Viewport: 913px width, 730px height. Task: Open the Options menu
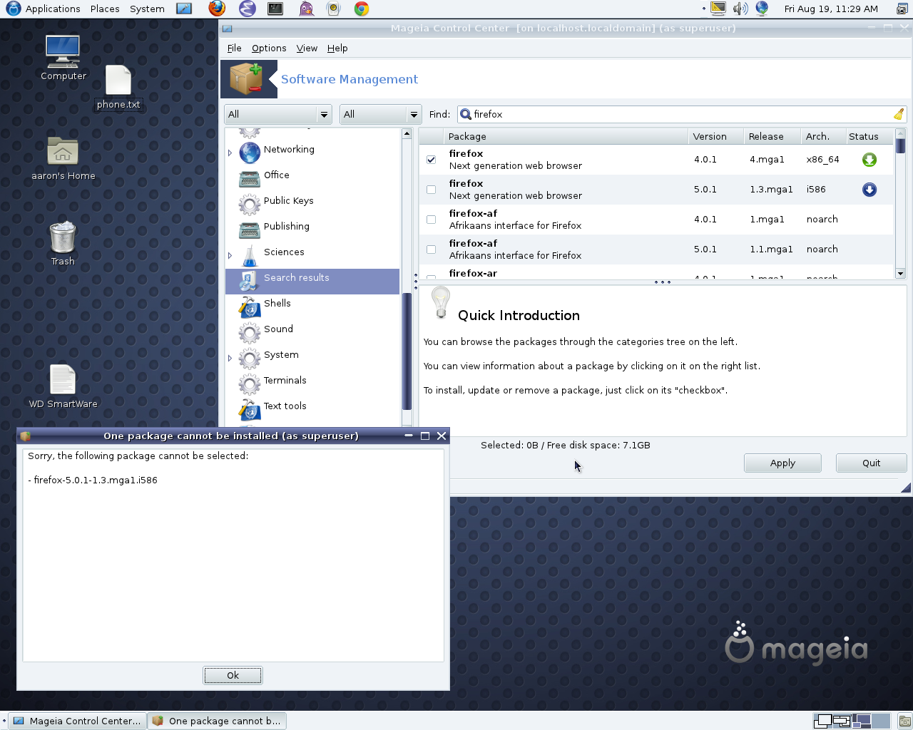pyautogui.click(x=269, y=48)
